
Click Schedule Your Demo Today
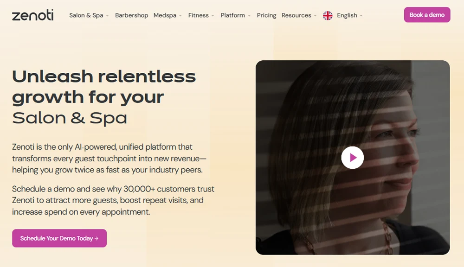59,238
